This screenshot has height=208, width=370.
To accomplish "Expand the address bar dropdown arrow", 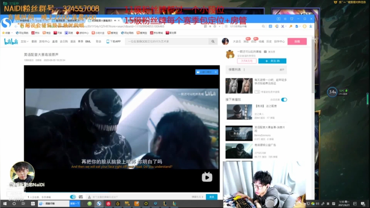I will tap(219, 26).
